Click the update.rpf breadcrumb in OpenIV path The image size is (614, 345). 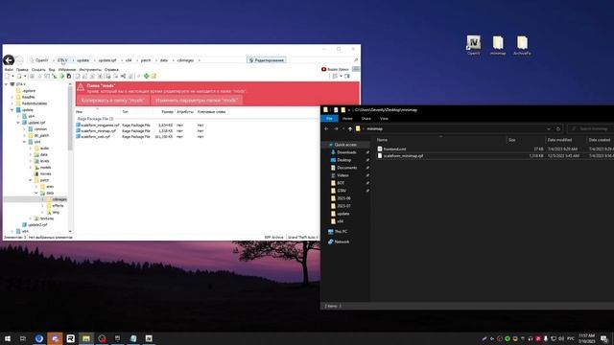tap(107, 60)
